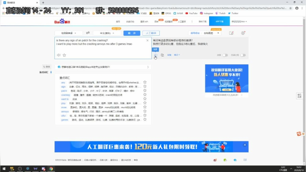Click into the source text input box
The image size is (306, 172).
pos(103,48)
